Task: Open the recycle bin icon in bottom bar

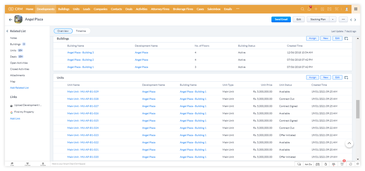Action: (x=358, y=164)
